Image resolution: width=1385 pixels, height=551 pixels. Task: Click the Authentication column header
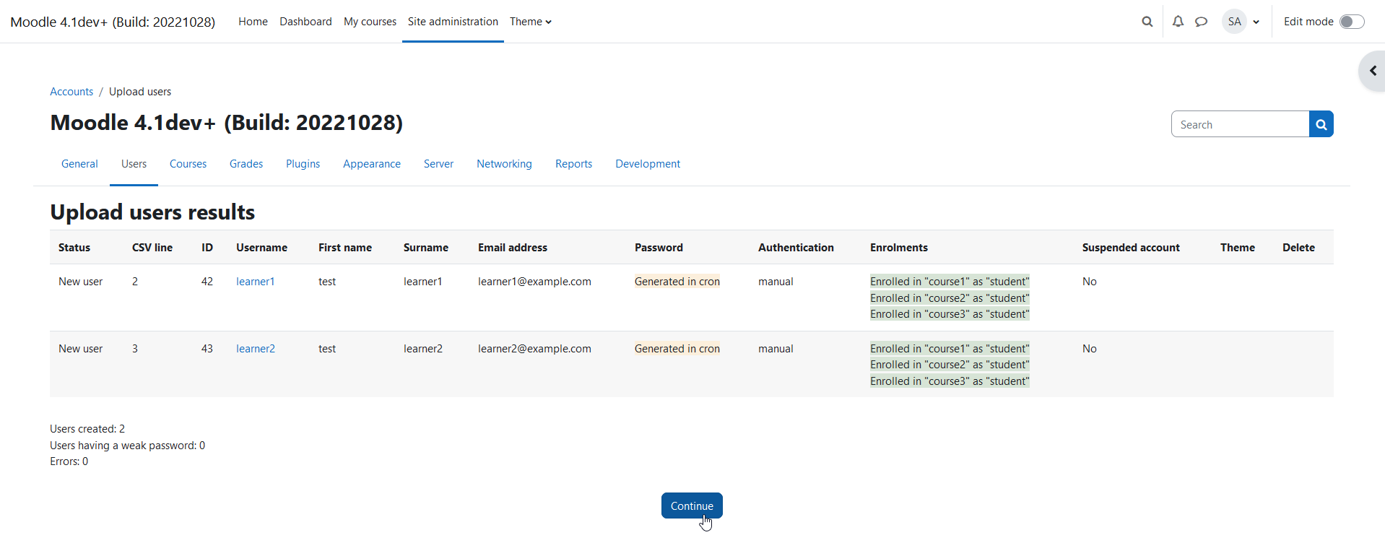click(x=796, y=248)
